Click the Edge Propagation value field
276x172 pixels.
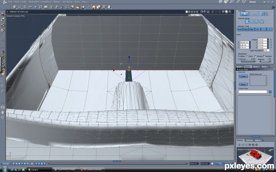tap(266, 50)
